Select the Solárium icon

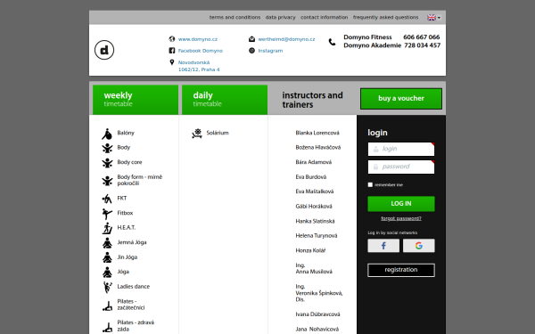click(197, 134)
